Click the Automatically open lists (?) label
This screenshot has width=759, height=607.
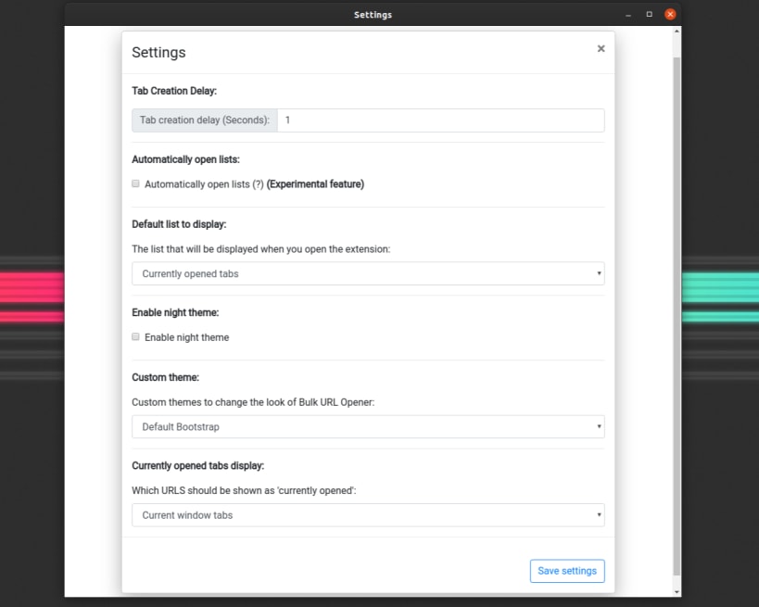pos(204,183)
